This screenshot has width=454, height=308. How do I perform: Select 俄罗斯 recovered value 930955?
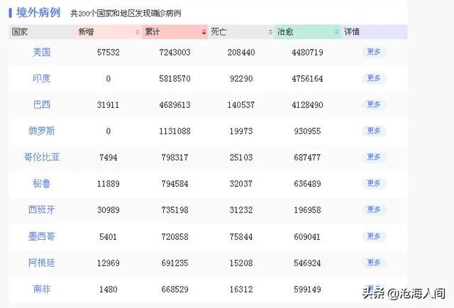[x=307, y=131]
